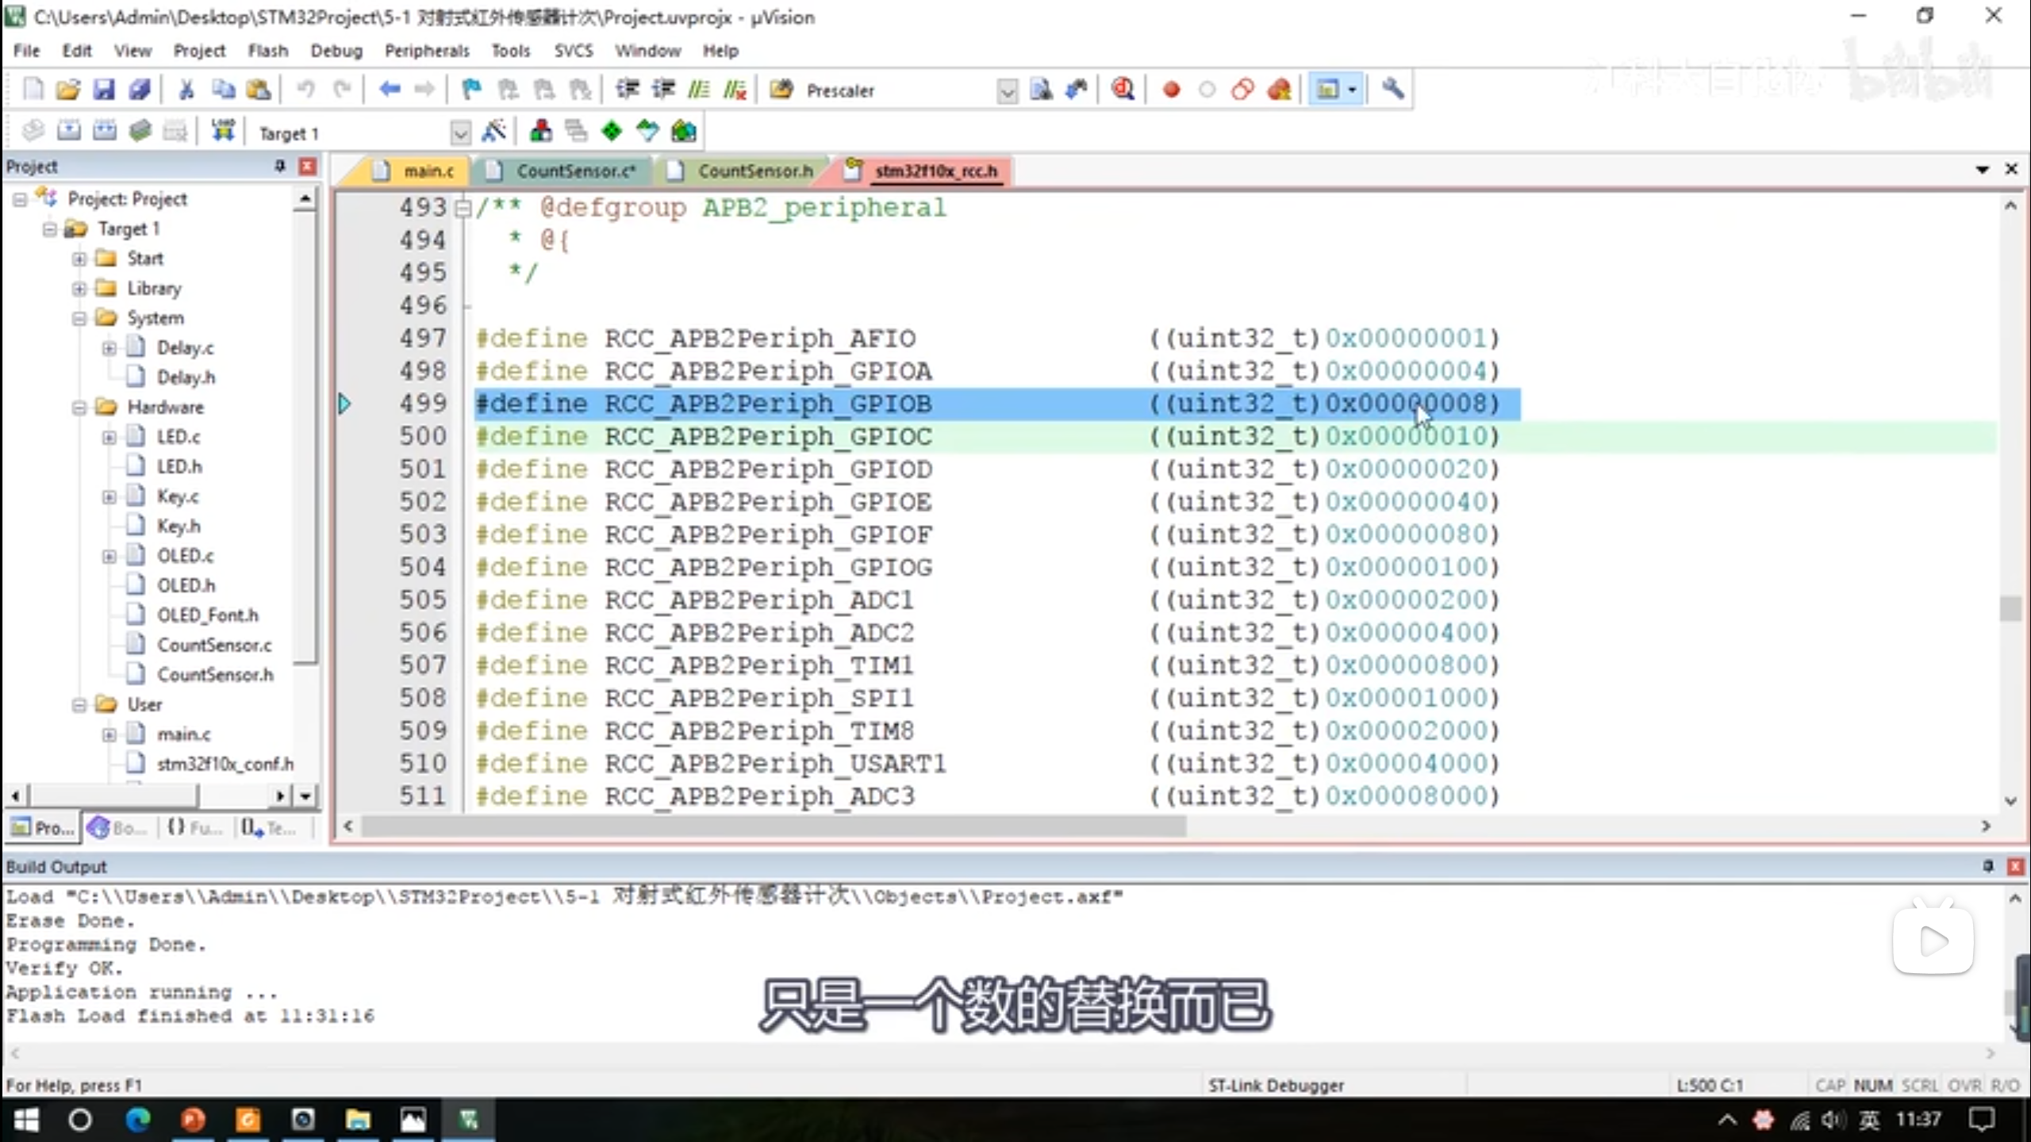This screenshot has width=2031, height=1142.
Task: Toggle pin on Project panel
Action: 280,166
